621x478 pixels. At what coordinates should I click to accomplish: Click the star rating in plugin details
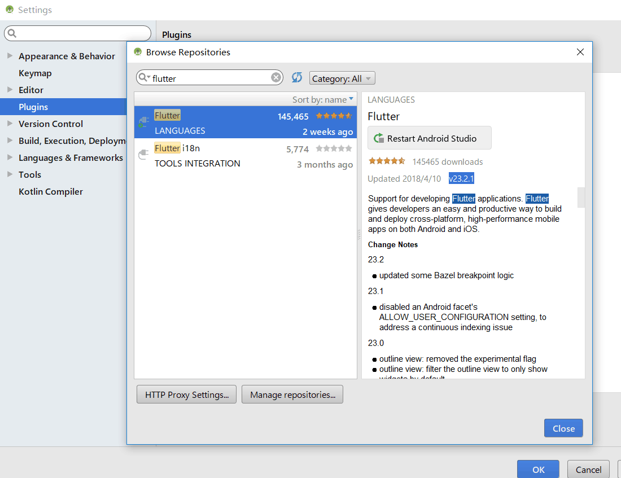tap(387, 161)
